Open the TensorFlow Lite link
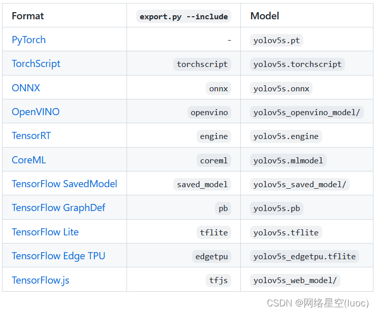376x313 pixels. pyautogui.click(x=45, y=232)
